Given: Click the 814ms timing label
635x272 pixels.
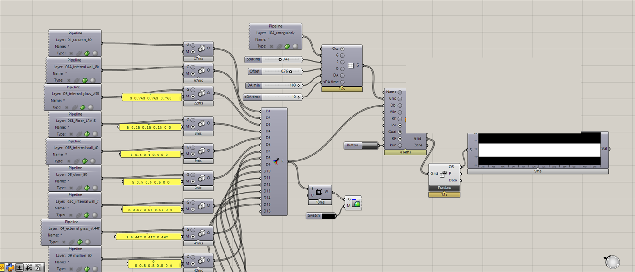Looking at the screenshot, I should tap(405, 153).
